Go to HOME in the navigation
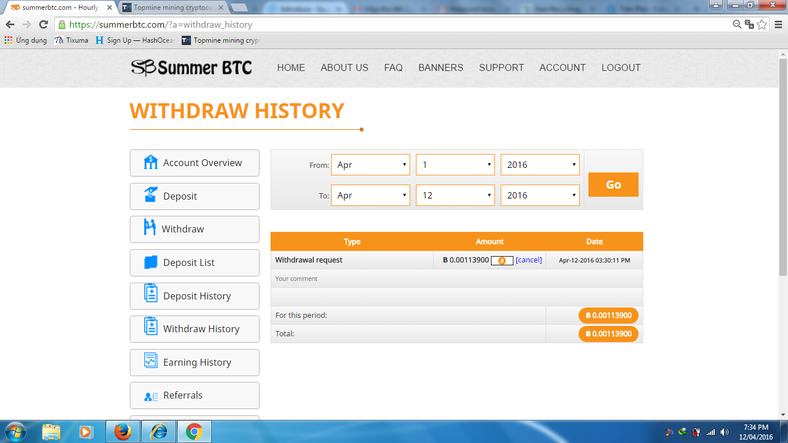The image size is (788, 443). 291,67
